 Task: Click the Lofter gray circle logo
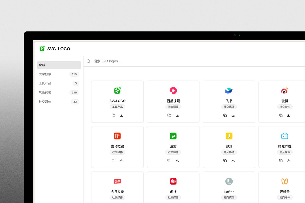tap(229, 181)
